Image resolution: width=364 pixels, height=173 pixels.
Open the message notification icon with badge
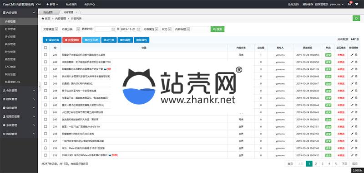349,4
